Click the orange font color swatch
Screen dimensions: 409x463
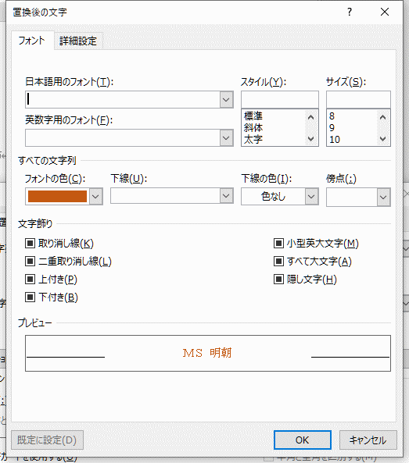[x=57, y=196]
